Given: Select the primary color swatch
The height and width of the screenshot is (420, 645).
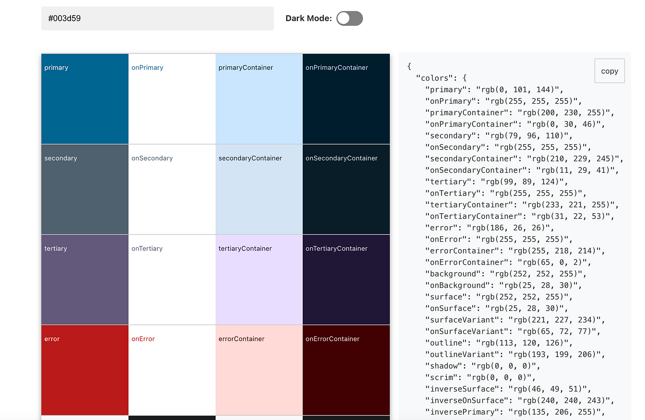Looking at the screenshot, I should (85, 99).
